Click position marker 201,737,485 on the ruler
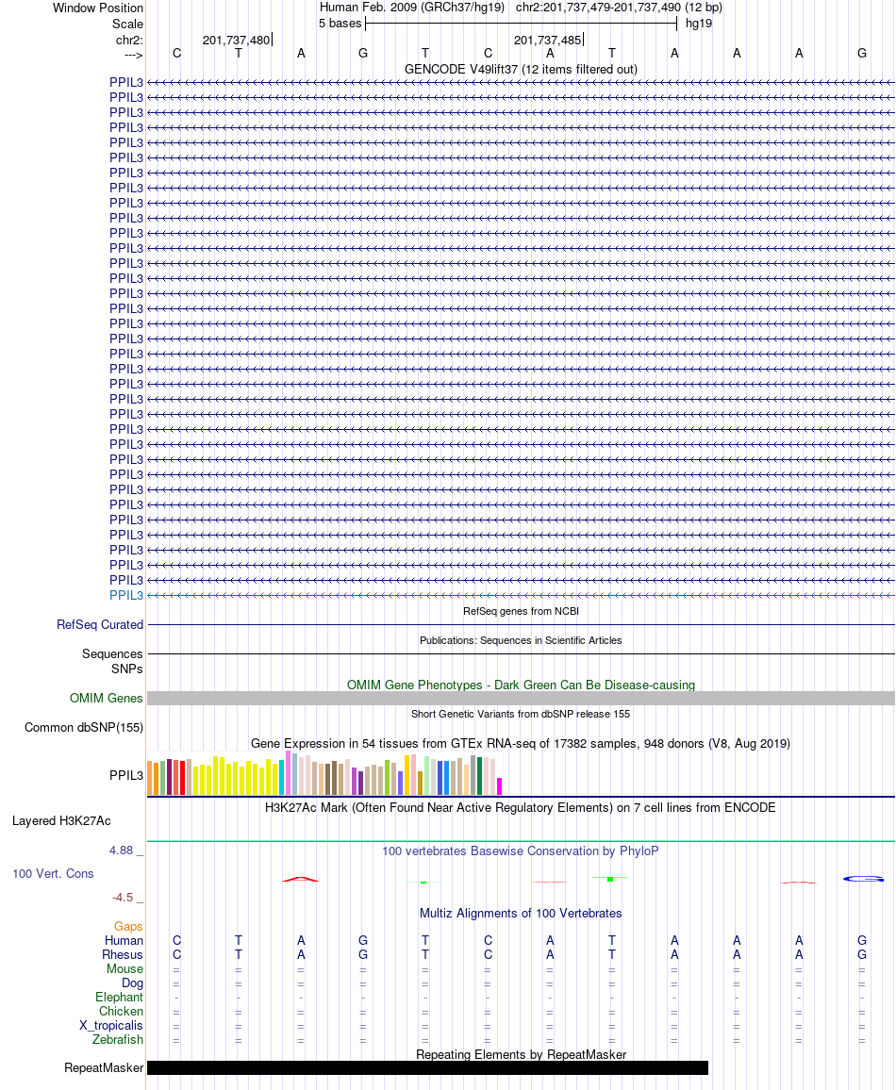Screen dimensions: 896x1090 click(x=548, y=41)
